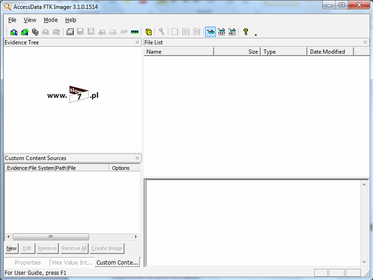Image resolution: width=373 pixels, height=280 pixels.
Task: Sort file list by Type column
Action: (284, 52)
